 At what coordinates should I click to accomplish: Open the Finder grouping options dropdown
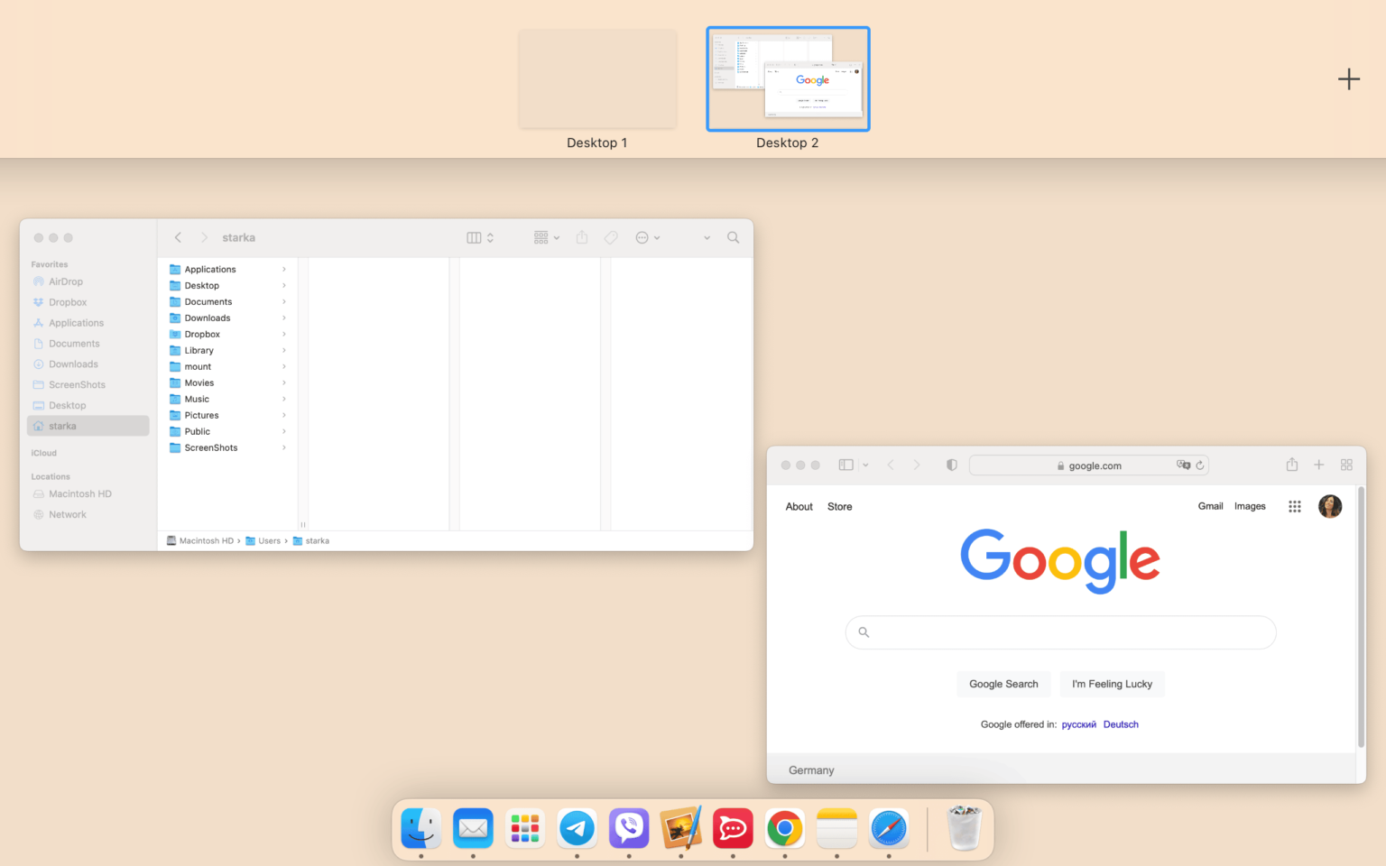(x=545, y=237)
